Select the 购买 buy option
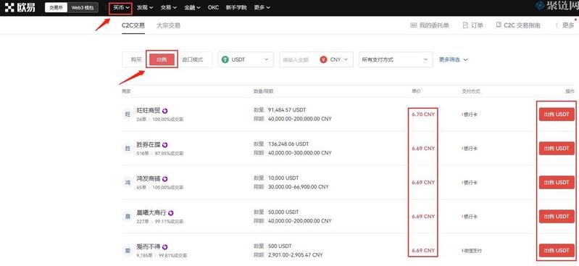579x266 pixels. (x=136, y=59)
